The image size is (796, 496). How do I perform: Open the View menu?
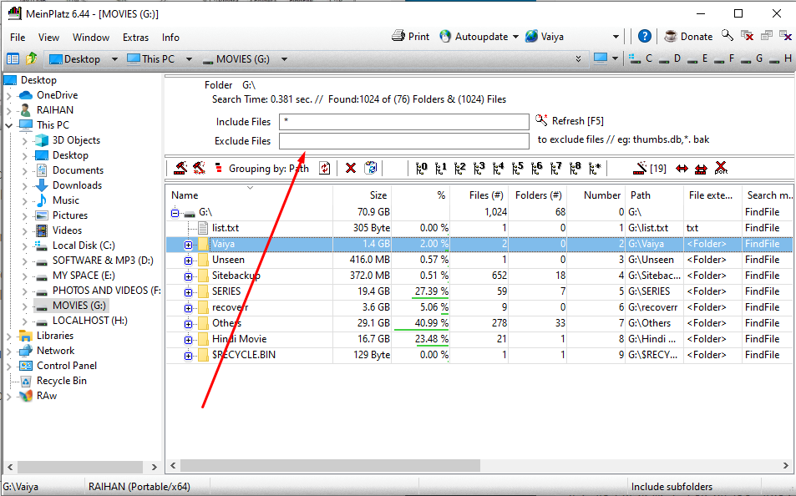(48, 38)
